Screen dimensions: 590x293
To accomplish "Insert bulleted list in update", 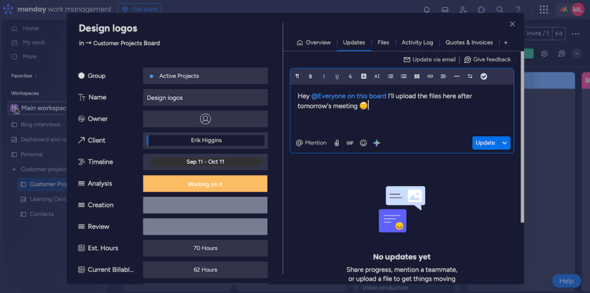I will pyautogui.click(x=403, y=77).
